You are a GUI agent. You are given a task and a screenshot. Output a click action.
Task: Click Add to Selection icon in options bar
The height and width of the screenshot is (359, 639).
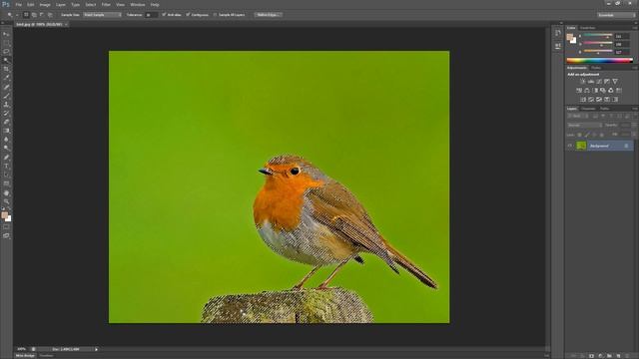point(34,15)
